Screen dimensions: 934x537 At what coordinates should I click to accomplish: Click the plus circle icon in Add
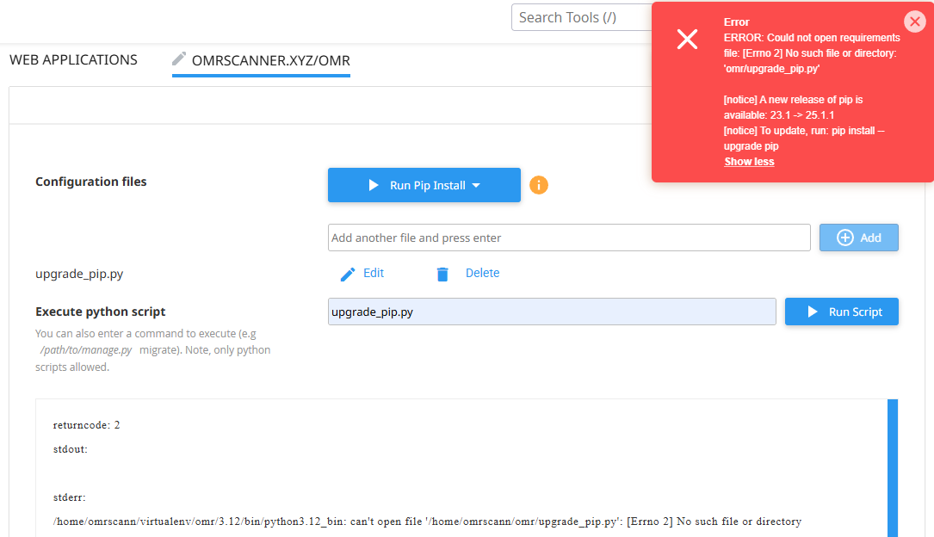844,238
